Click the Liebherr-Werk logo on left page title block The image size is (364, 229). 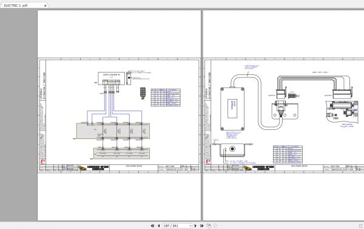click(x=94, y=168)
